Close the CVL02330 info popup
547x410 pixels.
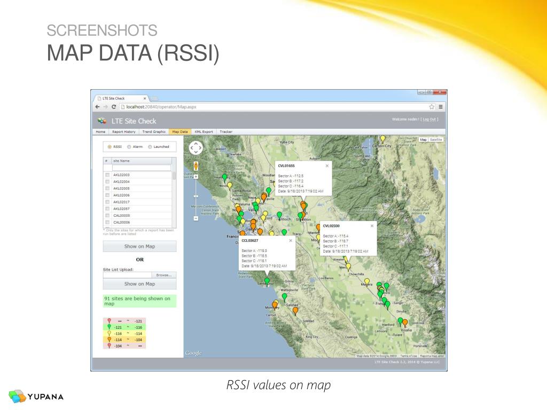(372, 226)
